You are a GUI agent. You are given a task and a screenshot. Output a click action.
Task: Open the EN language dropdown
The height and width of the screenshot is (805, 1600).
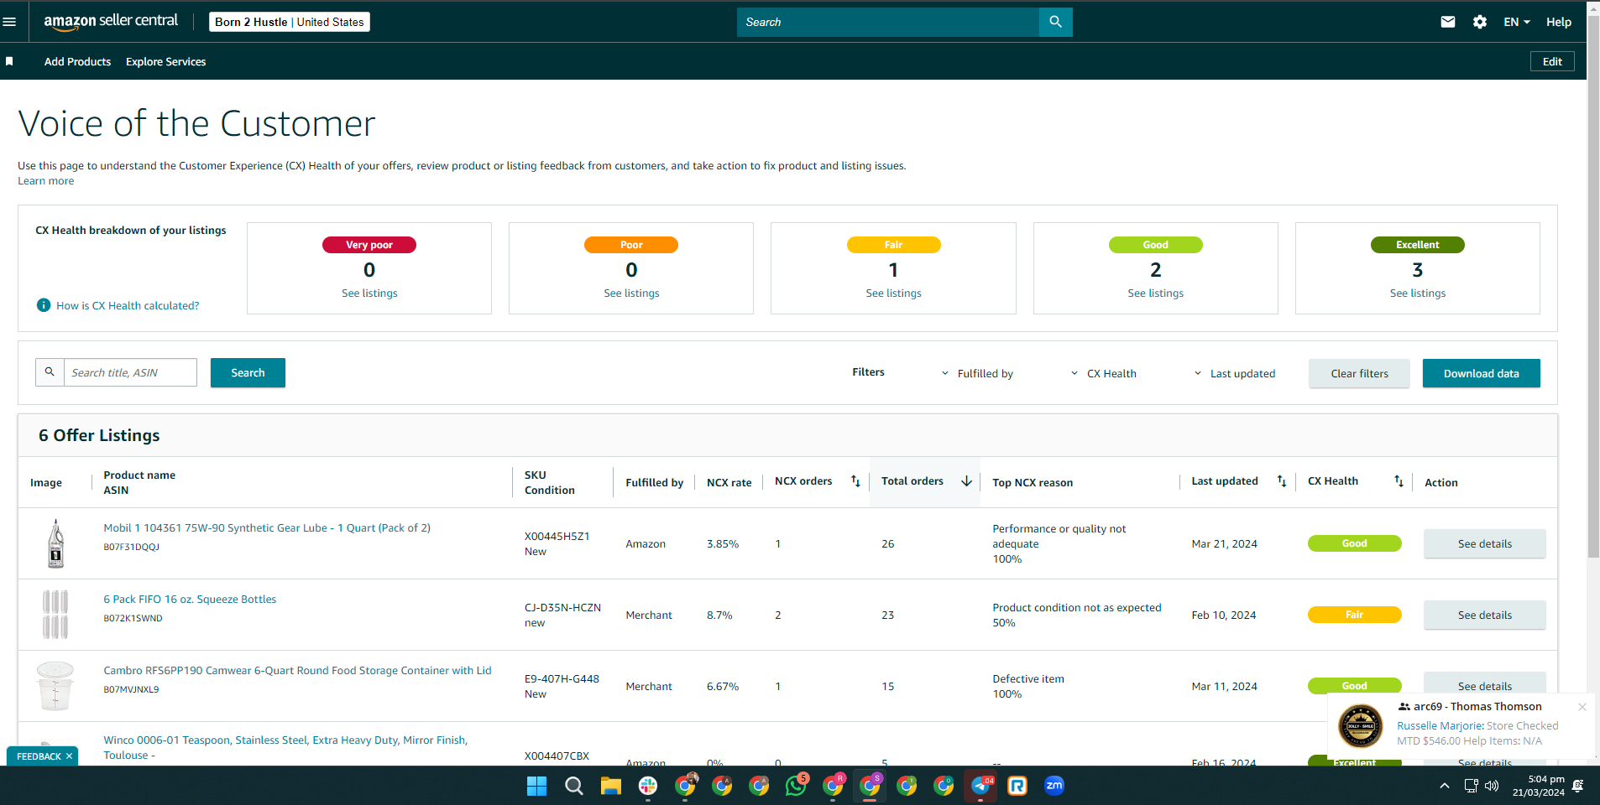click(x=1517, y=22)
